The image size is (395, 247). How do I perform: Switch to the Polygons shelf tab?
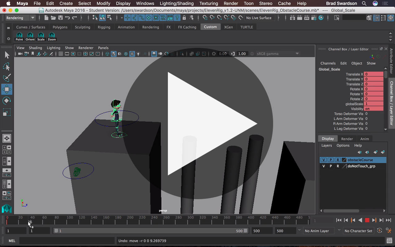60,27
